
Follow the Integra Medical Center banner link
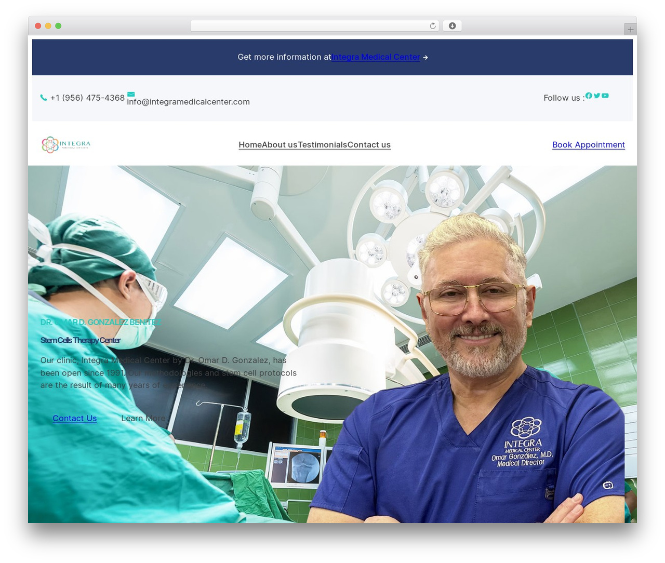pos(376,57)
